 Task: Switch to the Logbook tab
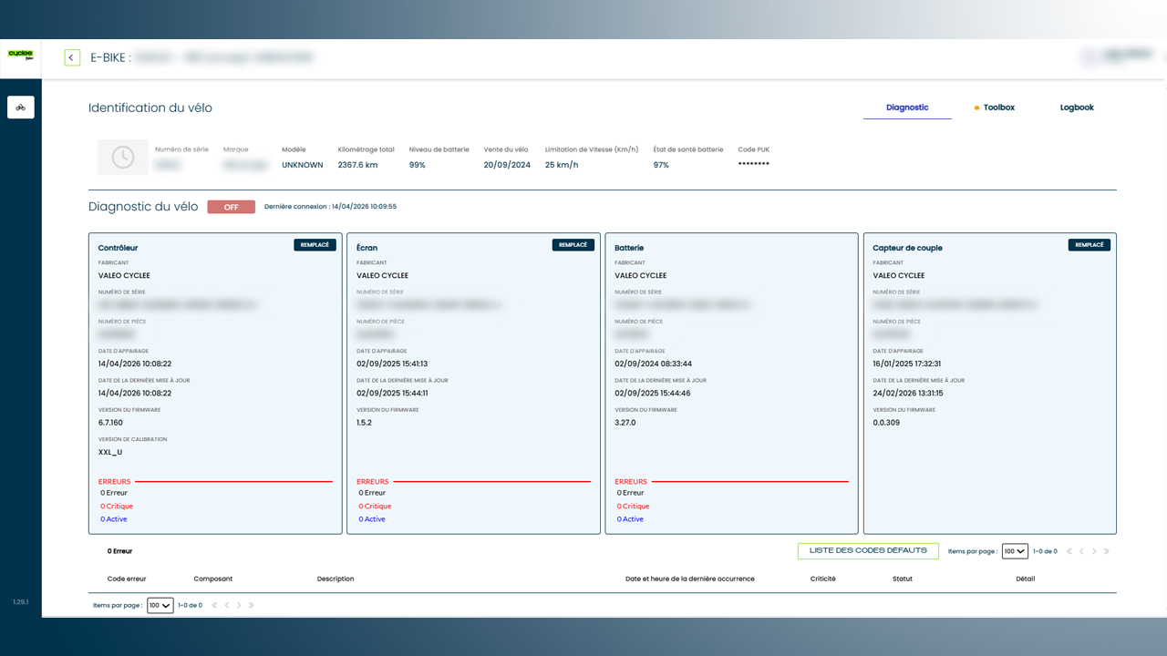click(x=1077, y=108)
